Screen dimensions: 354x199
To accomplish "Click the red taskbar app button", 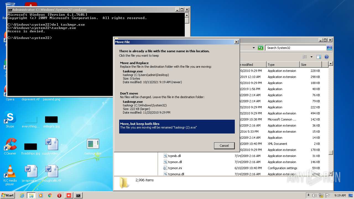I will tap(69, 195).
